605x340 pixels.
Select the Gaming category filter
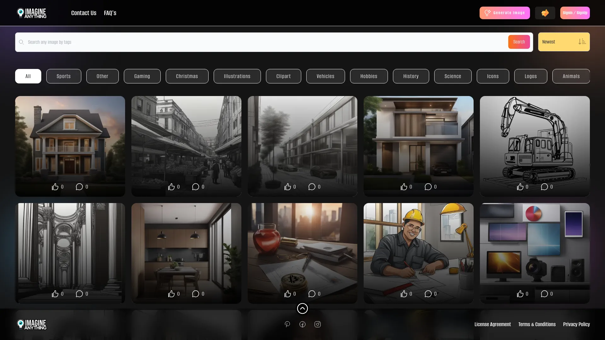pos(142,76)
